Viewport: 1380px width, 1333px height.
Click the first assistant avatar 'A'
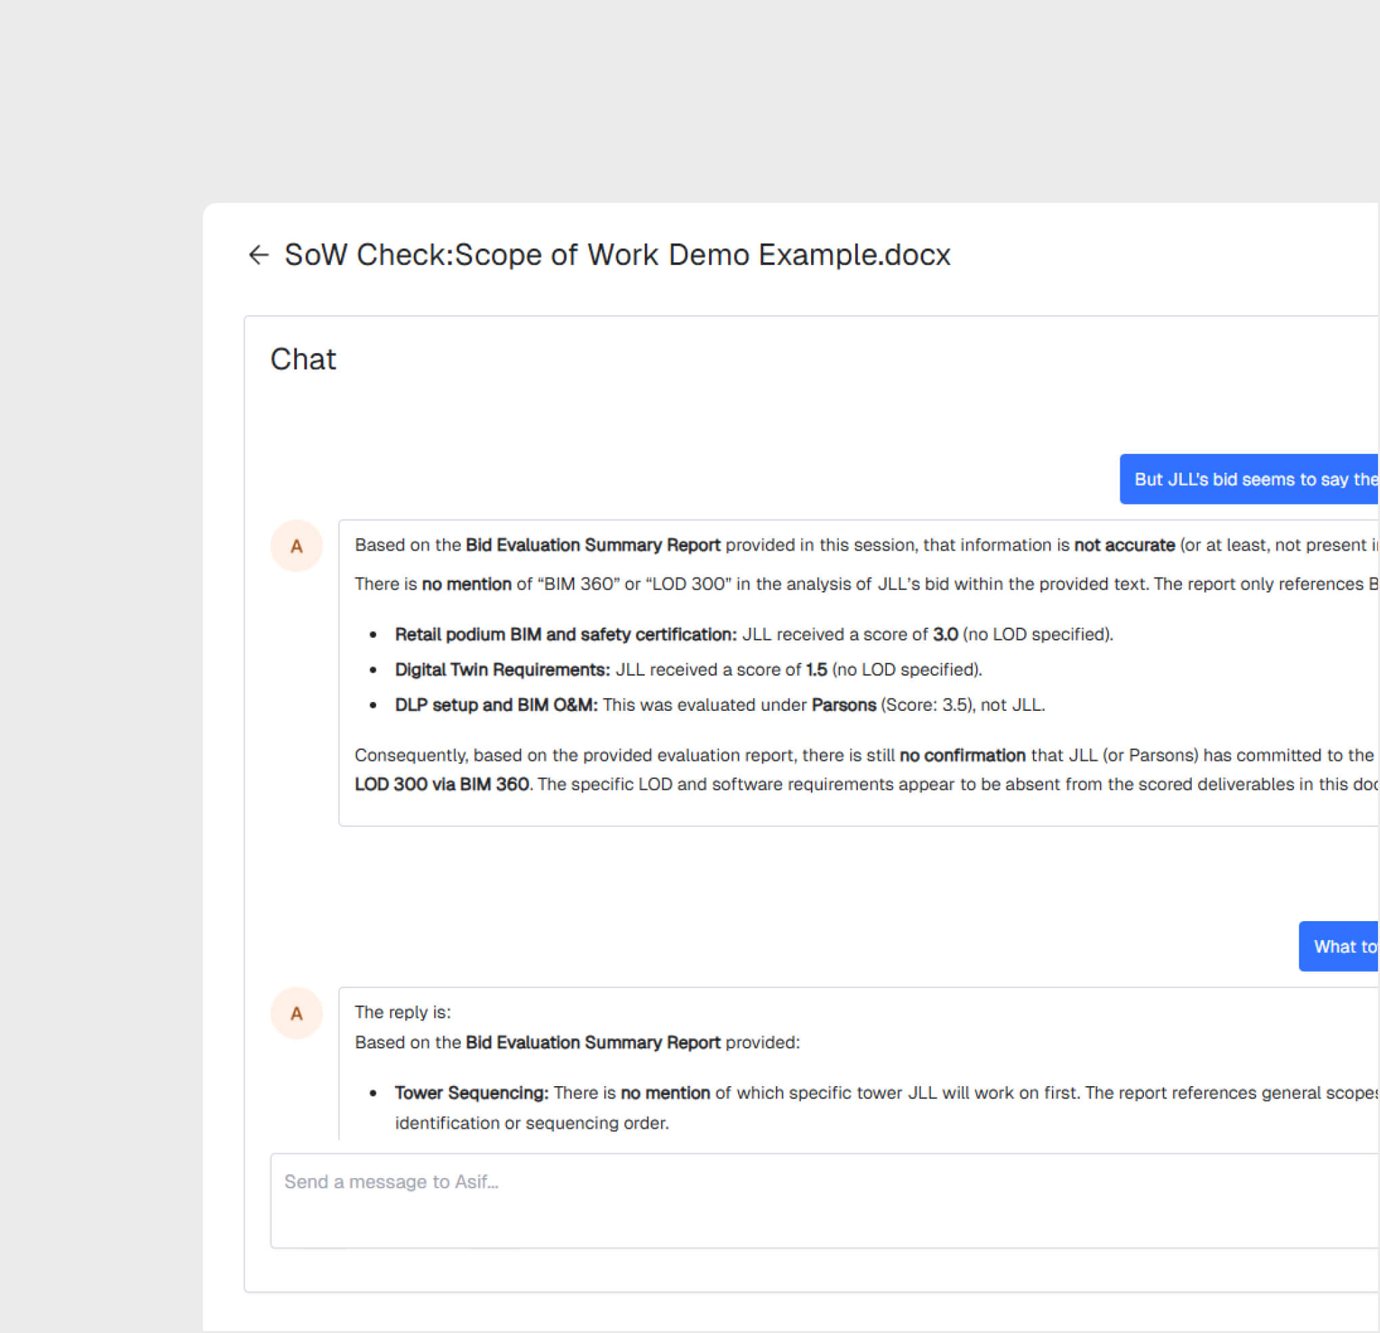coord(296,546)
